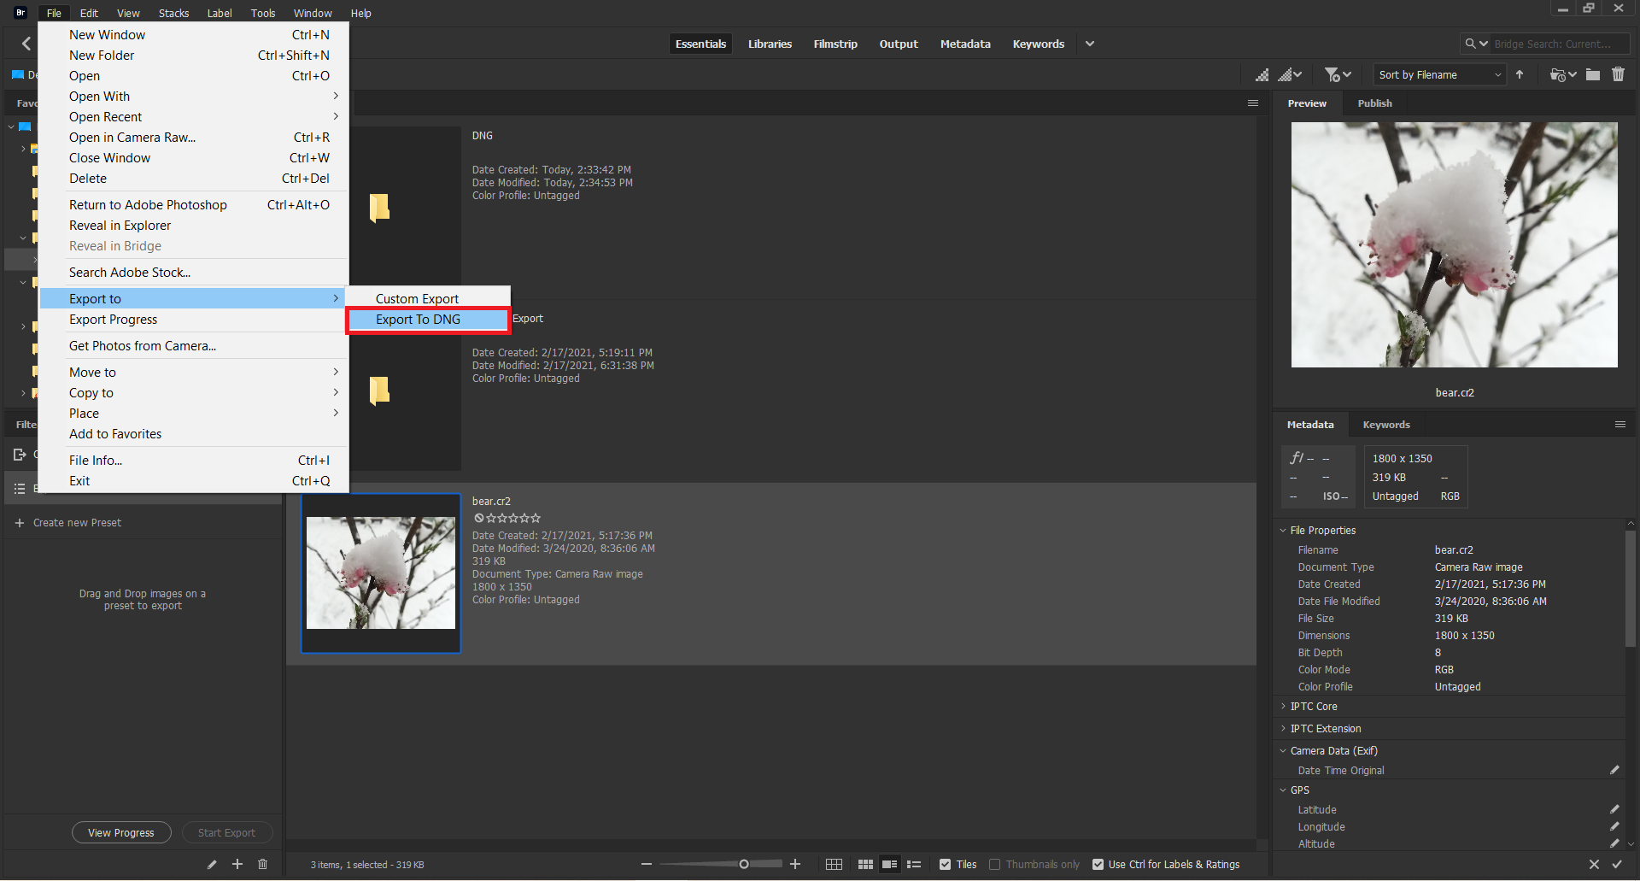Image resolution: width=1640 pixels, height=881 pixels.
Task: Uncheck the Tiles checkbox
Action: pos(945,865)
